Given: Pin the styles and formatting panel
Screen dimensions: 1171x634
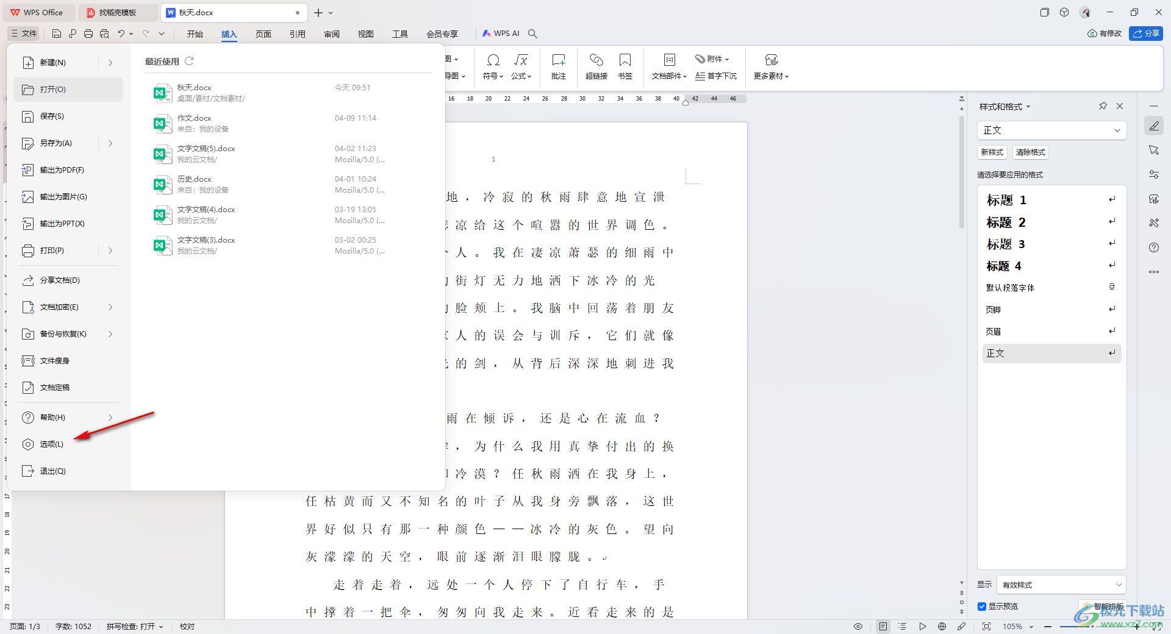Looking at the screenshot, I should 1103,106.
